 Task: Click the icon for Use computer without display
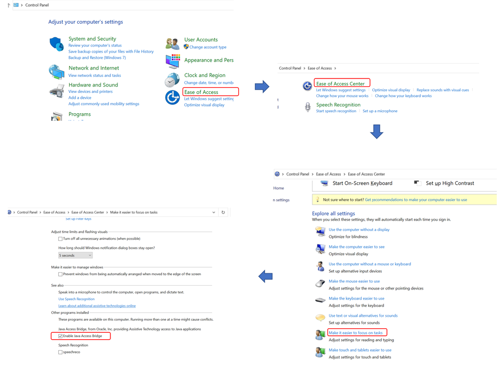click(320, 232)
